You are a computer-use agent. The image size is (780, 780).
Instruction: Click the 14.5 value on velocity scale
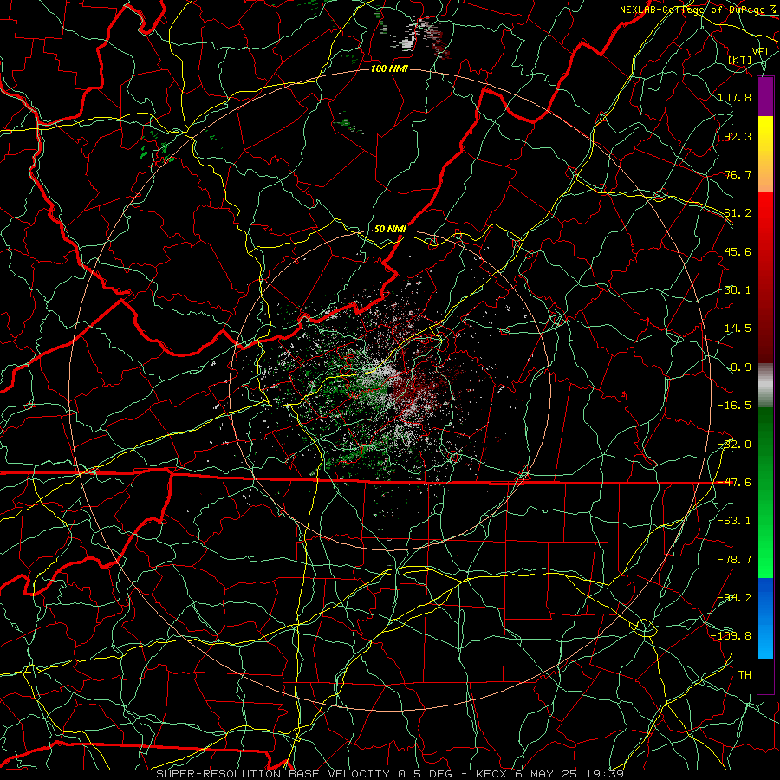click(738, 328)
